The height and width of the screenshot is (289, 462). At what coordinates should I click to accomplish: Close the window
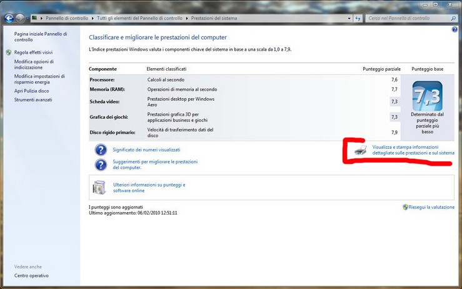[x=450, y=5]
